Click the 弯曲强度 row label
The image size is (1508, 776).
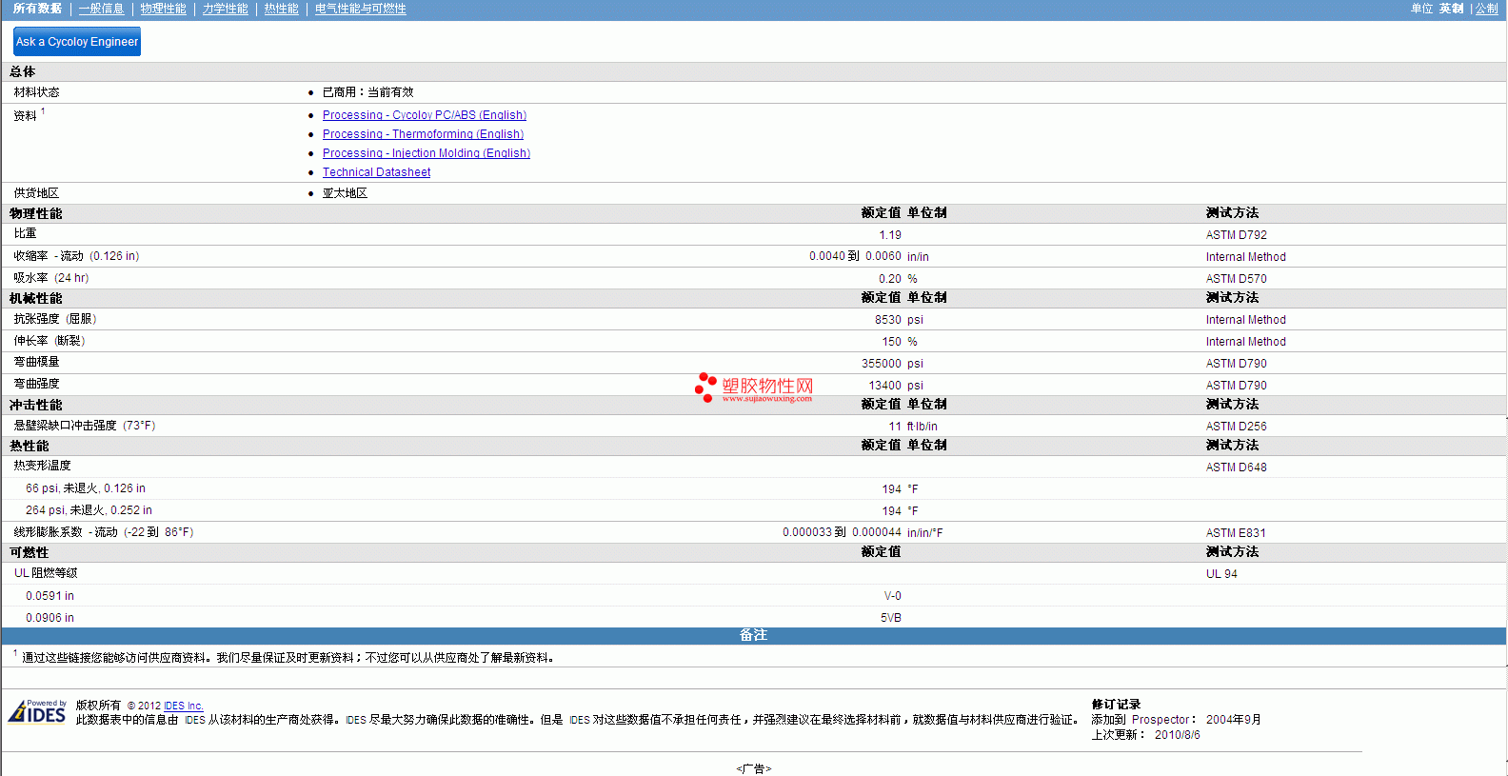point(36,384)
